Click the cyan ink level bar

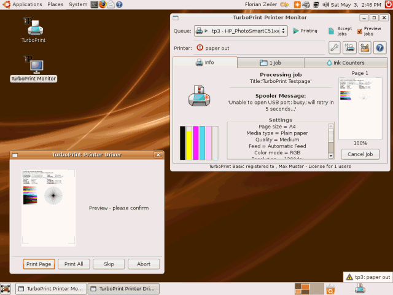pyautogui.click(x=202, y=143)
